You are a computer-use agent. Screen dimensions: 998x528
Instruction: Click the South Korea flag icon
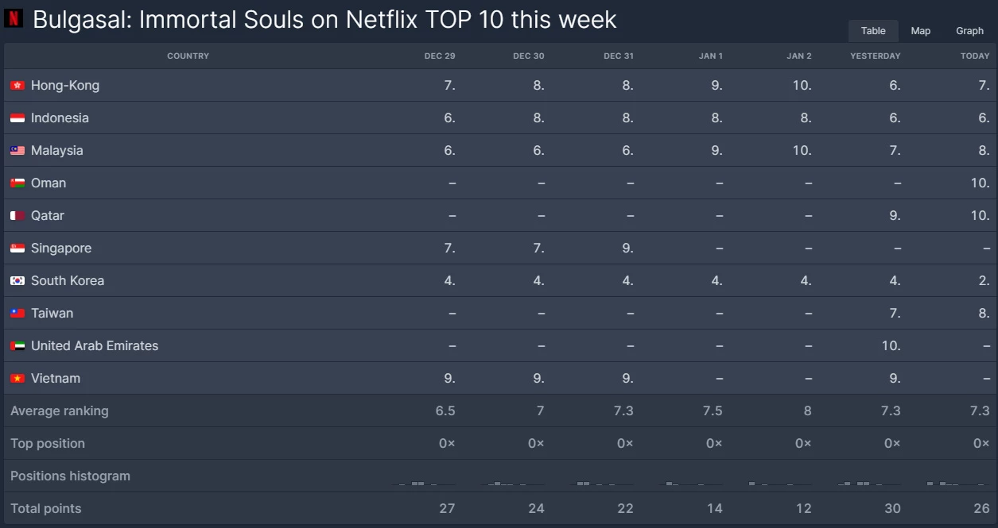17,281
